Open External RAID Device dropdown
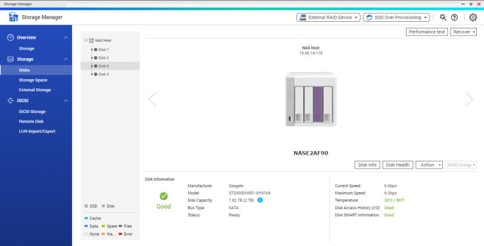 coord(328,18)
